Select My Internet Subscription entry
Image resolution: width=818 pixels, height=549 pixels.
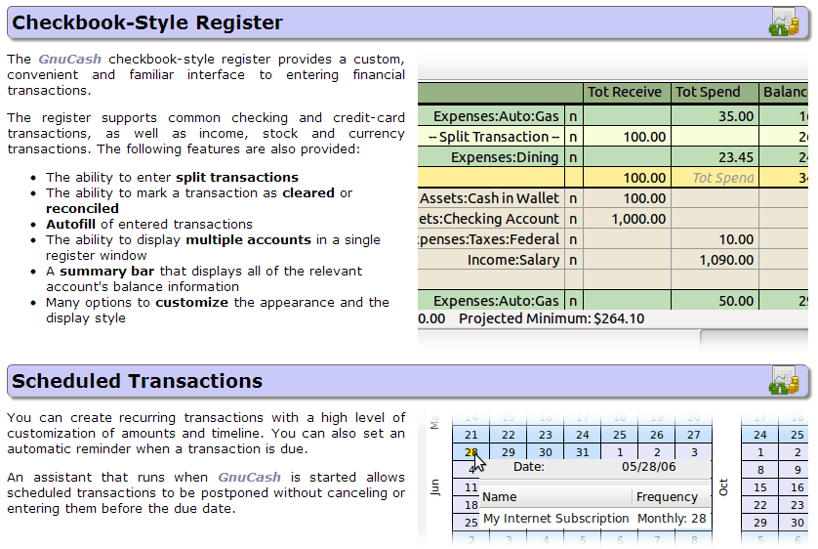(x=555, y=518)
